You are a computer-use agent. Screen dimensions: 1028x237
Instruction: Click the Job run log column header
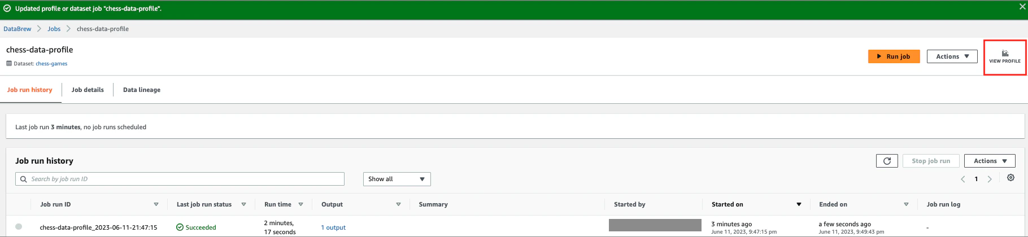[943, 204]
